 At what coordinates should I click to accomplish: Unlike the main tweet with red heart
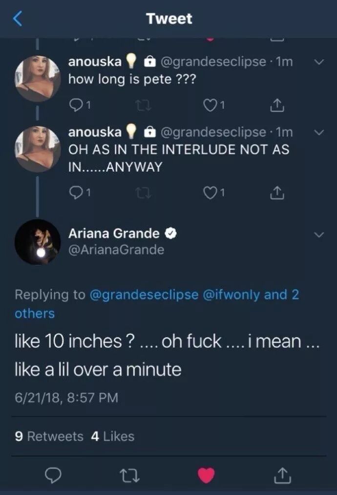tap(206, 473)
